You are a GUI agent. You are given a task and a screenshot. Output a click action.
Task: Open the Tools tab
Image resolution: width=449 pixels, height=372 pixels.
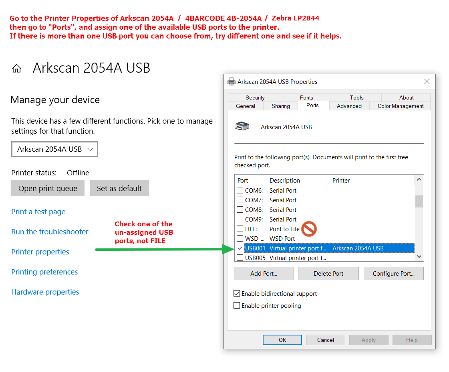(356, 98)
